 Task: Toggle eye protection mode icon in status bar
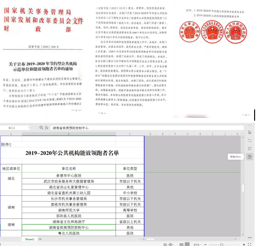165,245
